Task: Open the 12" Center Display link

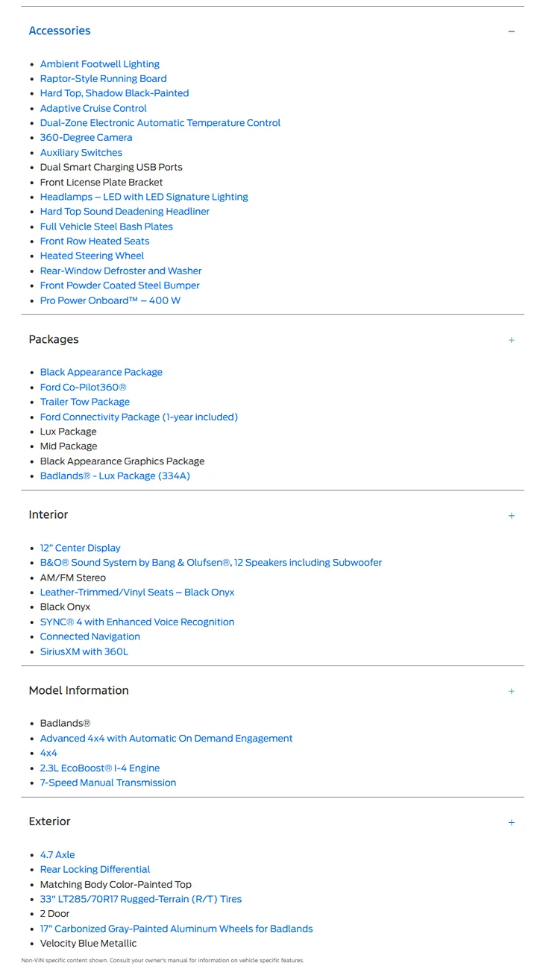Action: click(81, 548)
